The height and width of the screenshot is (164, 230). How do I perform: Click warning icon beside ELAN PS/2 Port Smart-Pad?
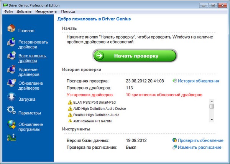point(70,102)
